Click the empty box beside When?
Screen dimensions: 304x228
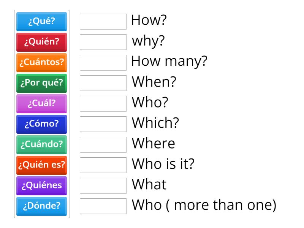(x=103, y=83)
